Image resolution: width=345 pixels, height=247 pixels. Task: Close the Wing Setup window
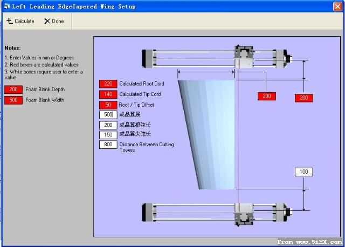pos(337,6)
